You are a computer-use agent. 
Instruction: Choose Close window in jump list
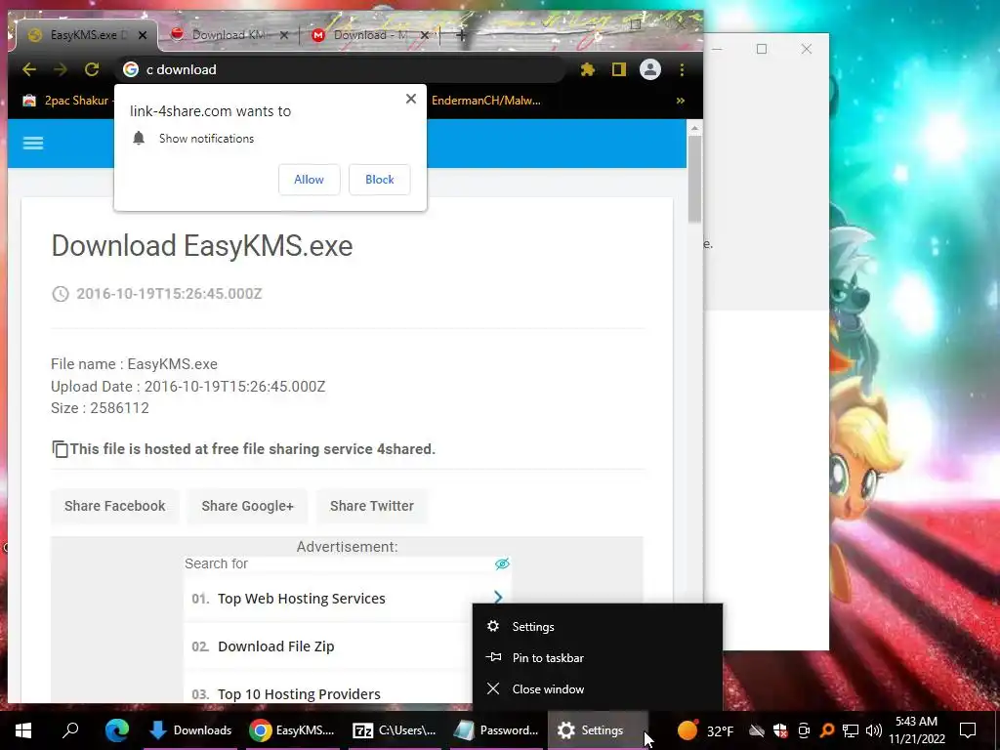[598, 688]
